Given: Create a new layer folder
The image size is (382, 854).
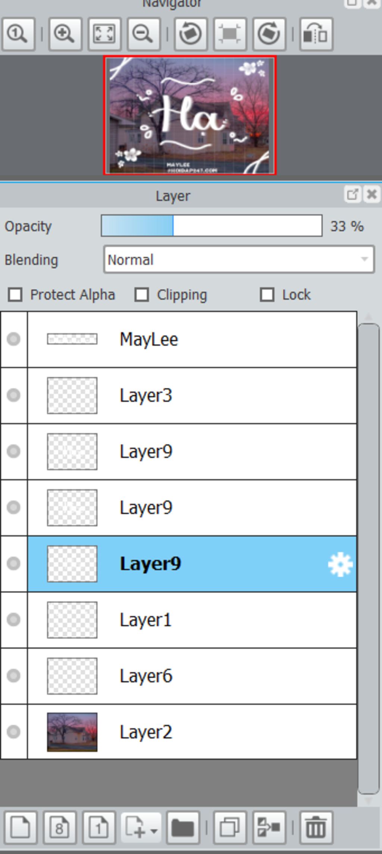Looking at the screenshot, I should [183, 828].
